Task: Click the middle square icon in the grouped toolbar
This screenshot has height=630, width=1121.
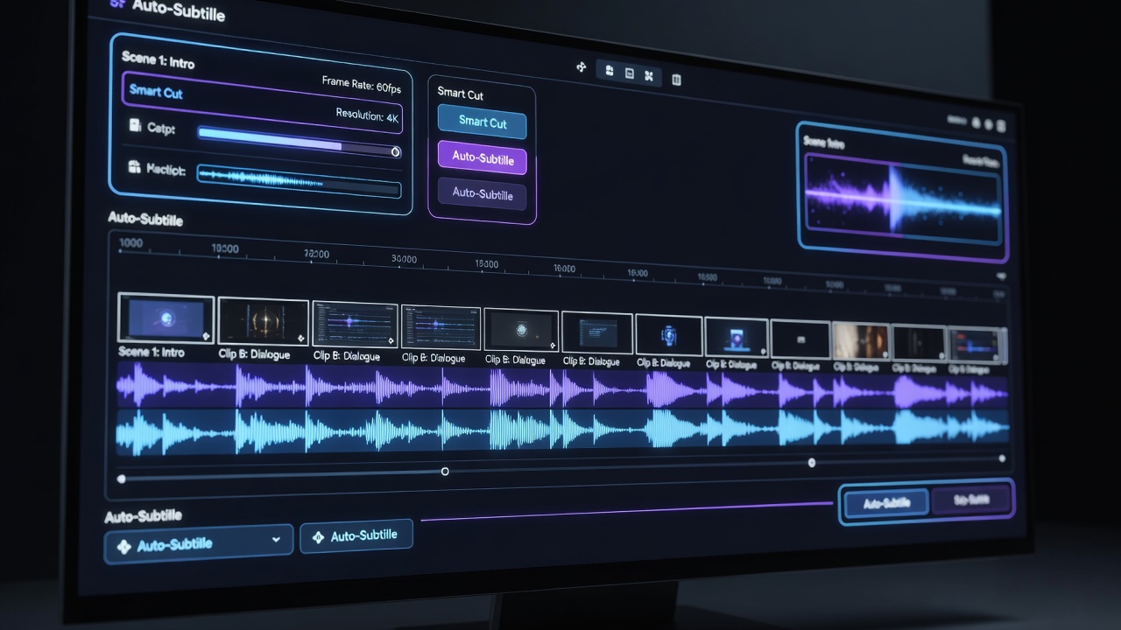Action: point(630,73)
